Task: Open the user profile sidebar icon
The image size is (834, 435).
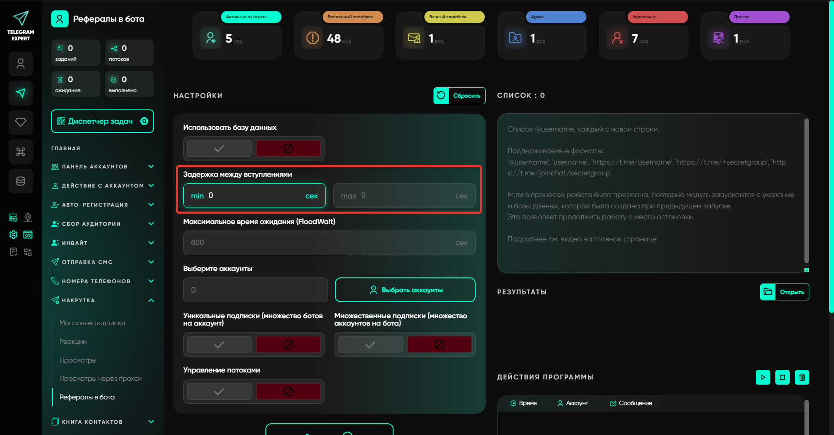Action: (20, 64)
